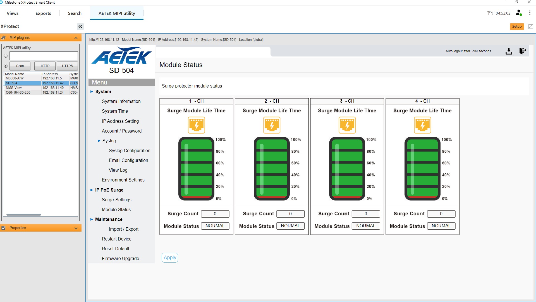This screenshot has width=536, height=302.
Task: Collapse the System menu group
Action: (x=92, y=91)
